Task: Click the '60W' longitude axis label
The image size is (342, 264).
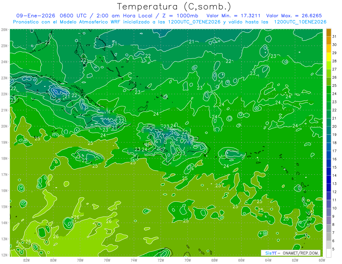Action: coord(322,260)
